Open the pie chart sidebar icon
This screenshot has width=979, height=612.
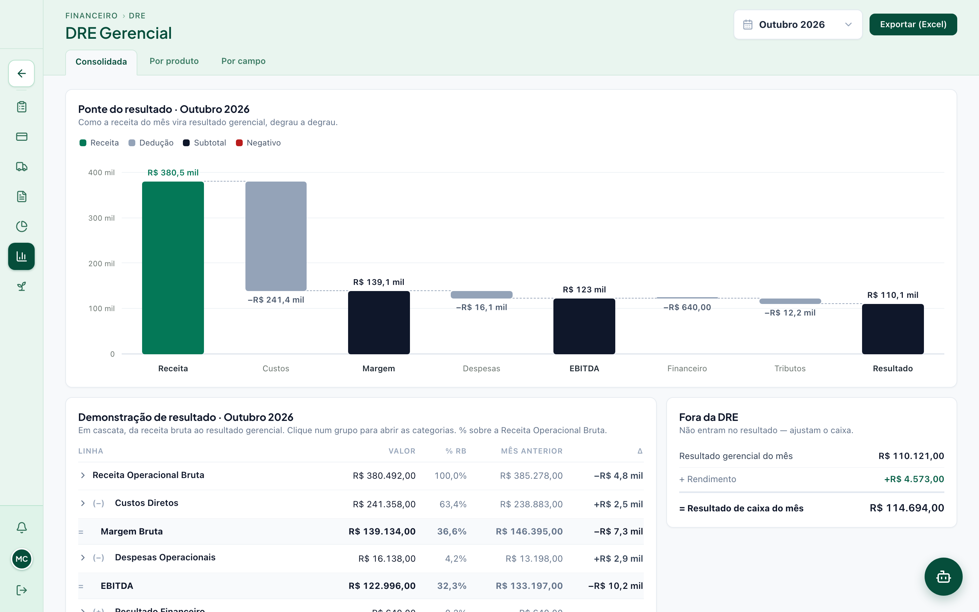pos(21,226)
